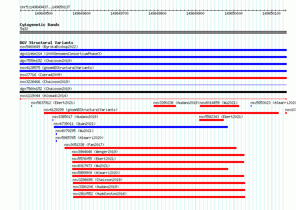This screenshot has height=210, width=296.
Task: Open the nsv5953023 (Almarri2020) label
Action: pos(273,103)
